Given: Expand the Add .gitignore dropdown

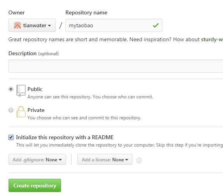Looking at the screenshot, I should [37, 159].
